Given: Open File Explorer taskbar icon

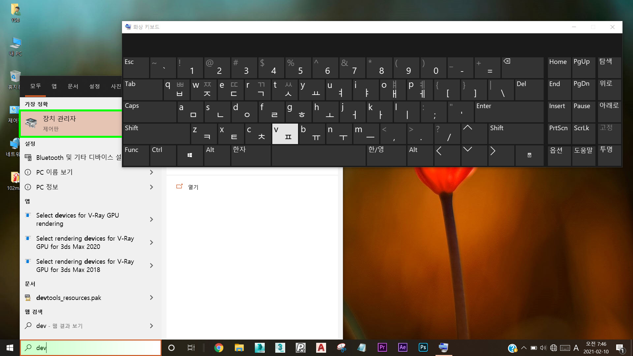Looking at the screenshot, I should (x=239, y=347).
